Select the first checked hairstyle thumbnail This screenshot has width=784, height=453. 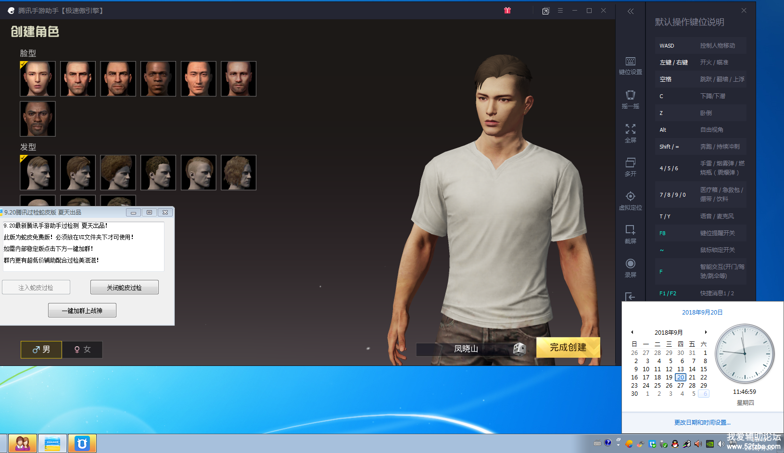pos(38,173)
